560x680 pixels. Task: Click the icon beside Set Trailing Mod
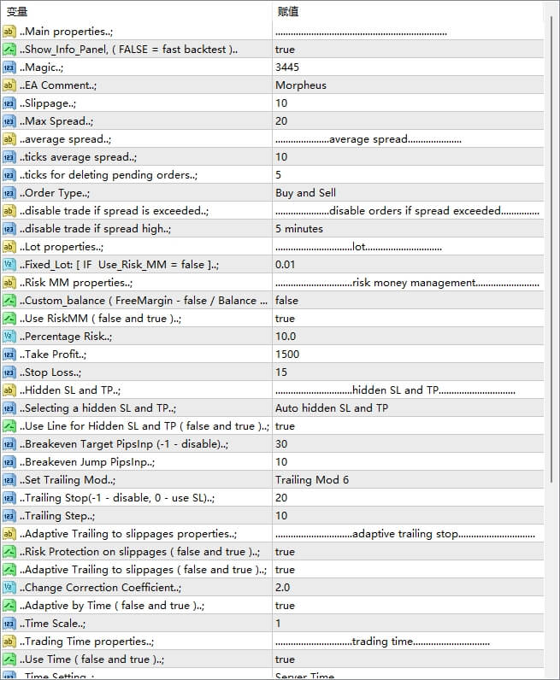(x=9, y=480)
